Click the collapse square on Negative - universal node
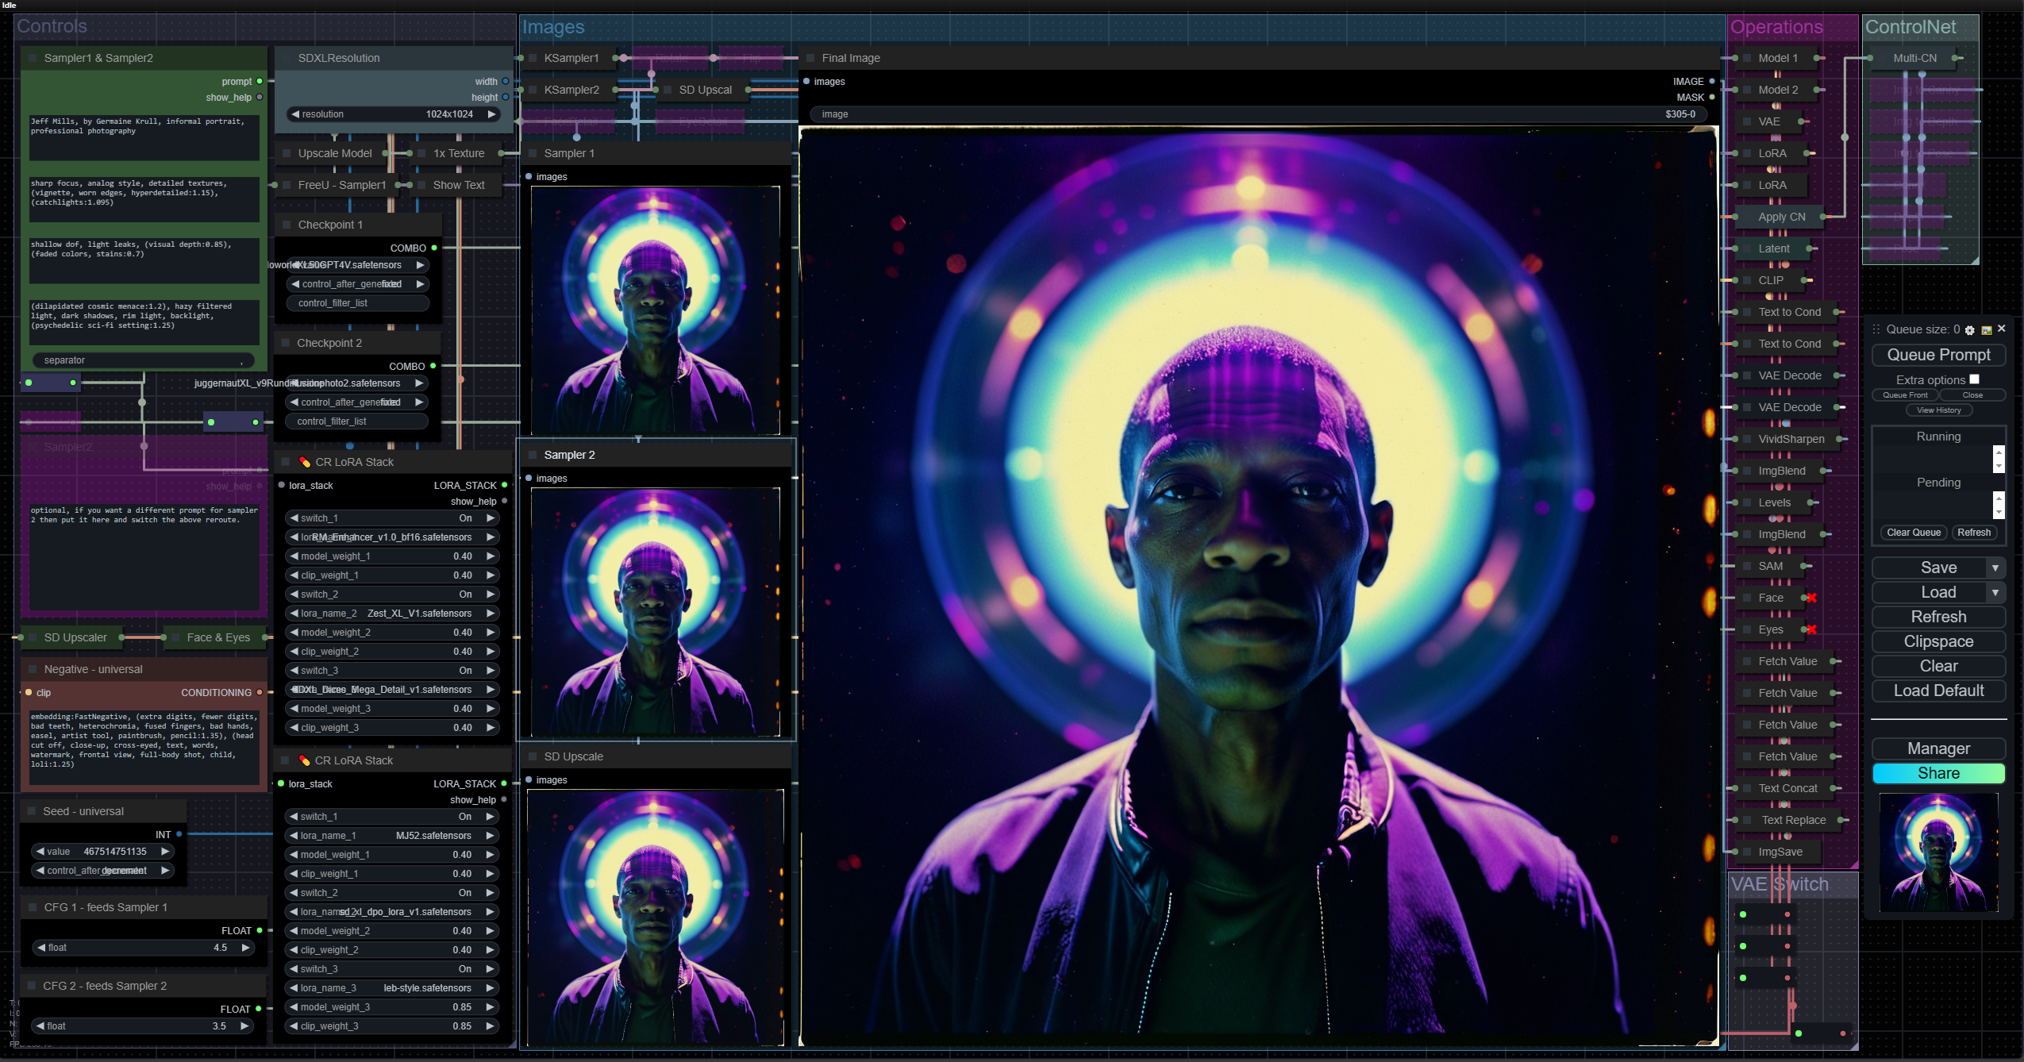The width and height of the screenshot is (2024, 1062). point(33,669)
